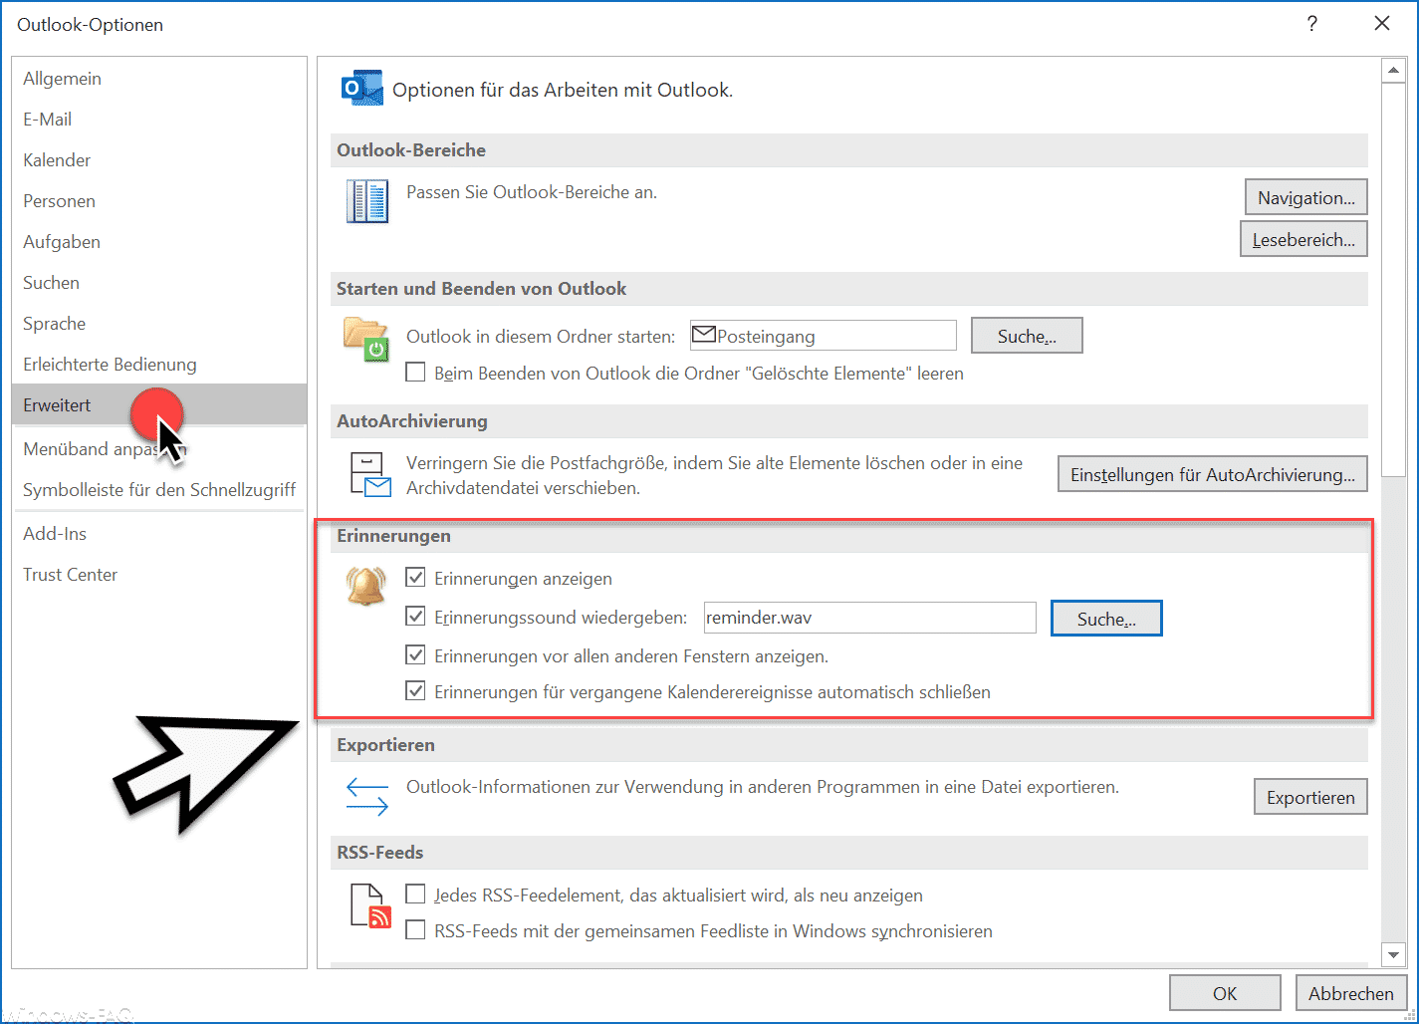
Task: Click the Exportieren button
Action: click(1310, 797)
